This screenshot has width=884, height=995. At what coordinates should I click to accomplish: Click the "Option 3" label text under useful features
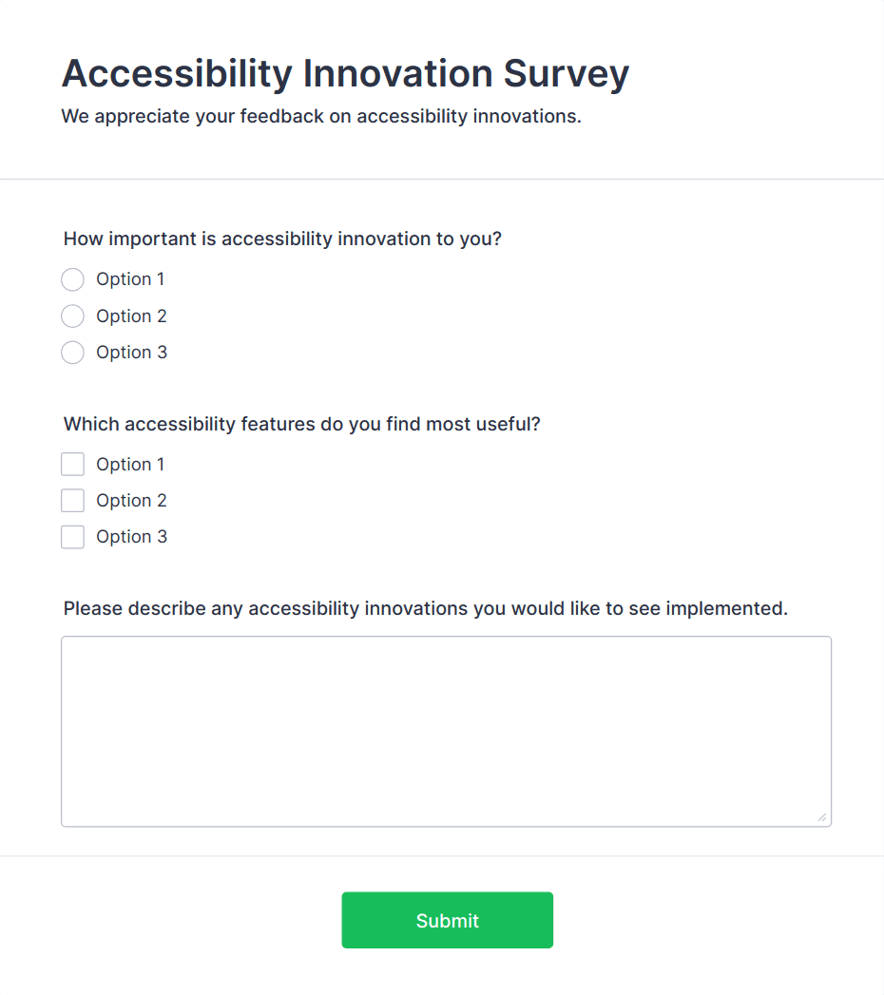(x=131, y=537)
